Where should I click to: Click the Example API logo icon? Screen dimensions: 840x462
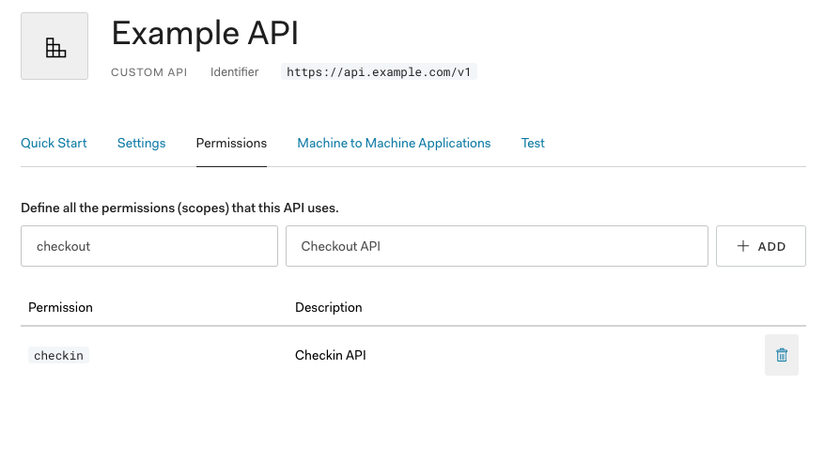pyautogui.click(x=54, y=46)
